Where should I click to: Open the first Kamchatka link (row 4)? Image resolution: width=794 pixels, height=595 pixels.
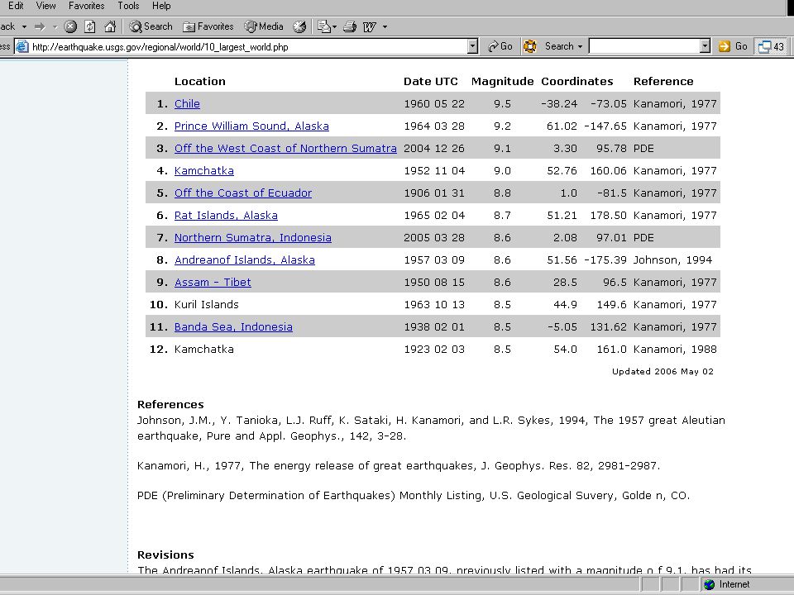(204, 170)
